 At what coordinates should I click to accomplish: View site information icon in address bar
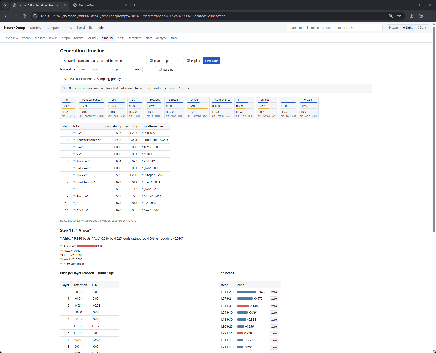click(x=35, y=16)
